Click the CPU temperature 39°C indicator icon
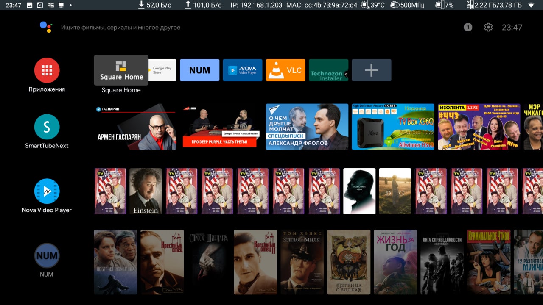 [x=365, y=5]
